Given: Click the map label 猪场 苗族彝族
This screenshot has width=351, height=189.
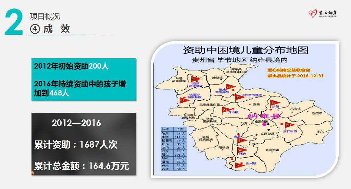Looking at the screenshot, I should (x=209, y=120).
